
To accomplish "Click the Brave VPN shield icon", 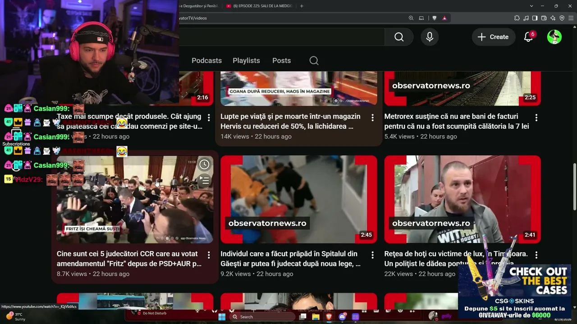I will tap(562, 18).
